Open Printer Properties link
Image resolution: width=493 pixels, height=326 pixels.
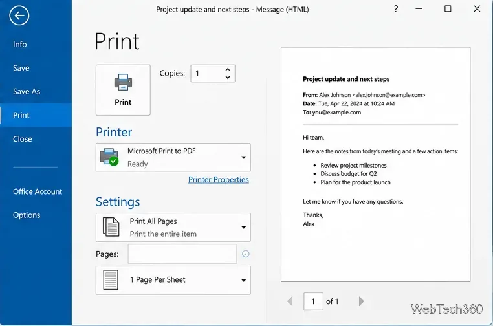click(x=219, y=180)
